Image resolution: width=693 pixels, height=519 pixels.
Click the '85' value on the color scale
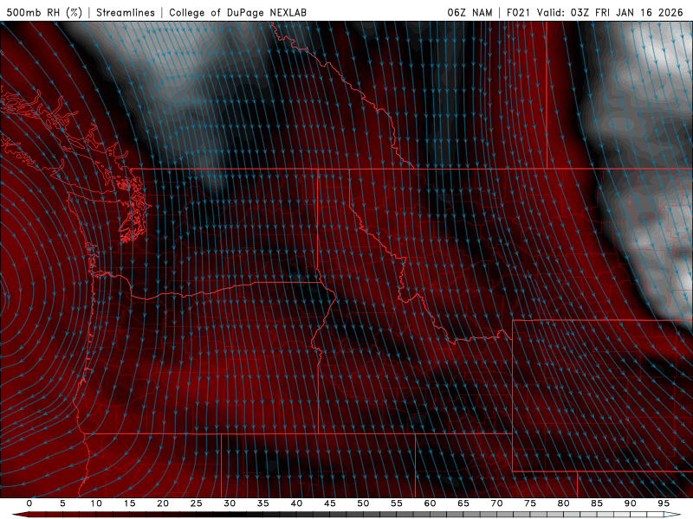[597, 503]
